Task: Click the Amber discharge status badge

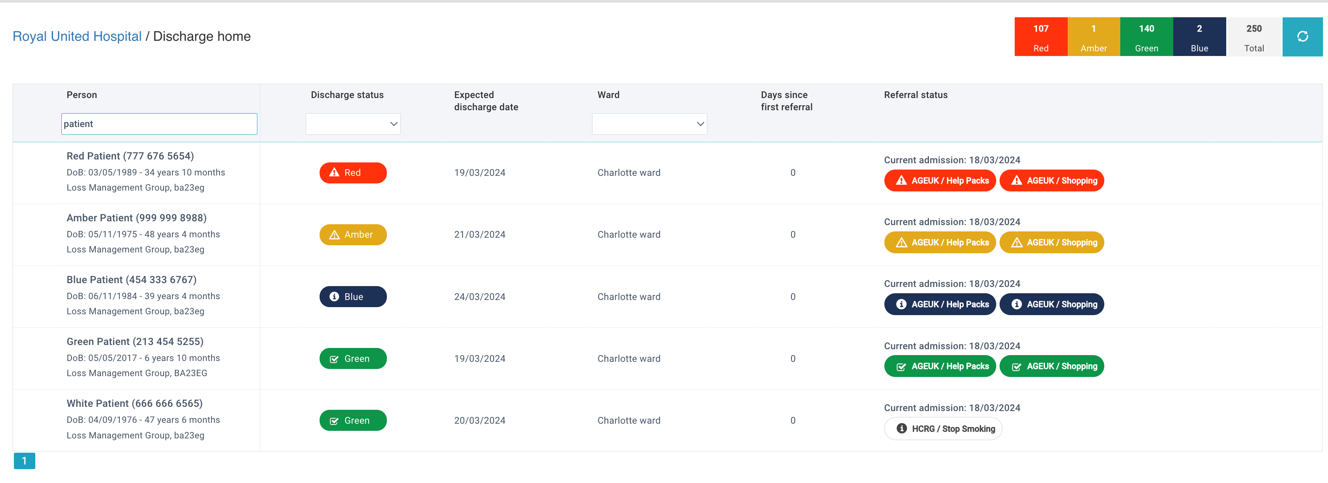Action: coord(353,235)
